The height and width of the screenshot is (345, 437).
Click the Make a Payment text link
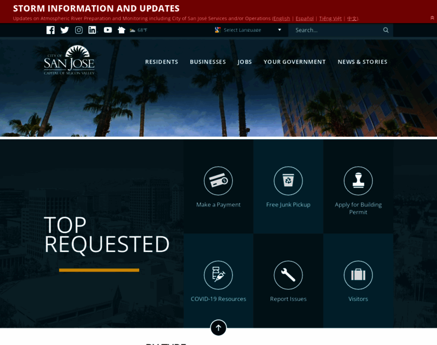click(x=218, y=205)
